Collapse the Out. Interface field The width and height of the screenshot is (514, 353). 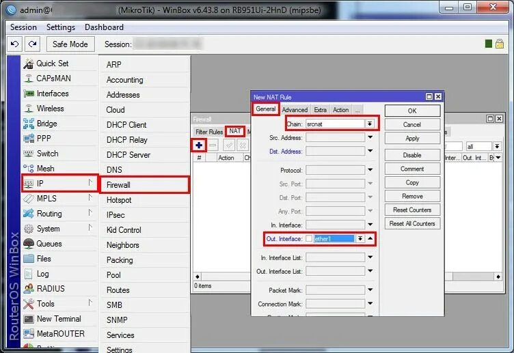pos(370,238)
